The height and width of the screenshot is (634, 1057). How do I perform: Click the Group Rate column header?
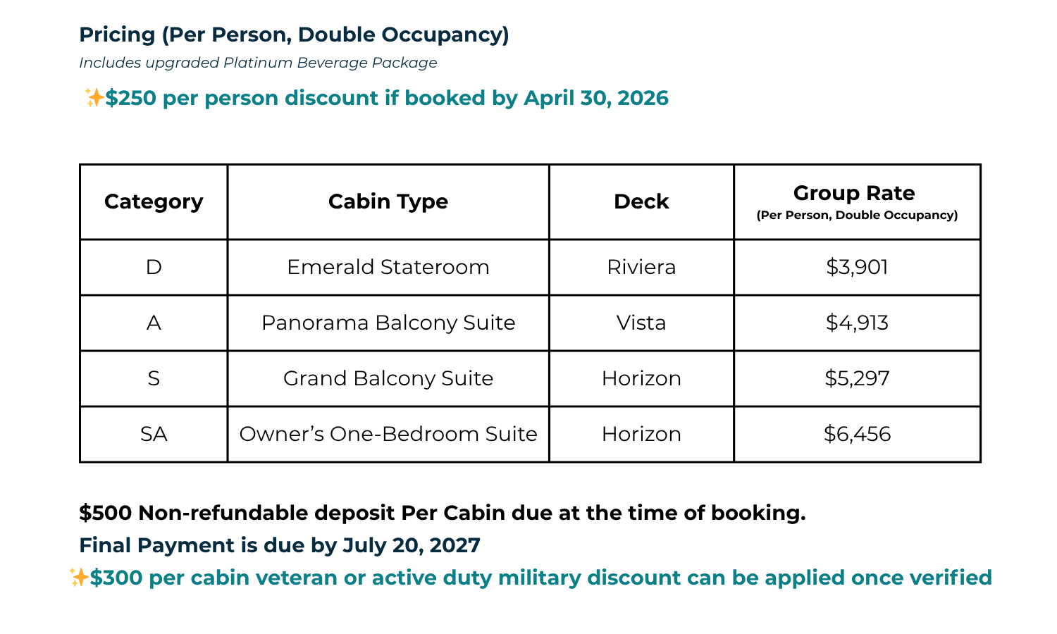857,201
